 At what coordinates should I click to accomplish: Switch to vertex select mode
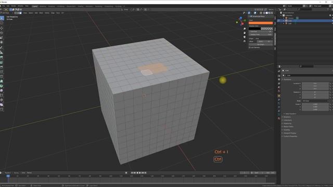click(x=16, y=13)
